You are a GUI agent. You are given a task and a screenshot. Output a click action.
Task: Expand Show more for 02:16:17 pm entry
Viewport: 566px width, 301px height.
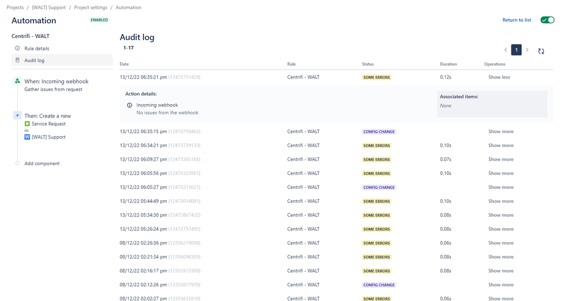point(501,271)
